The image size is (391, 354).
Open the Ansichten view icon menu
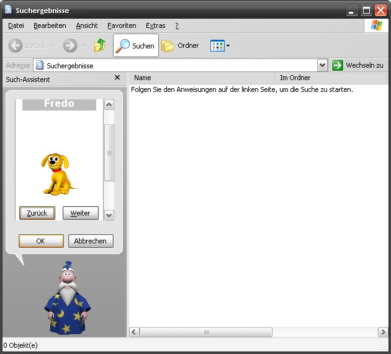220,45
